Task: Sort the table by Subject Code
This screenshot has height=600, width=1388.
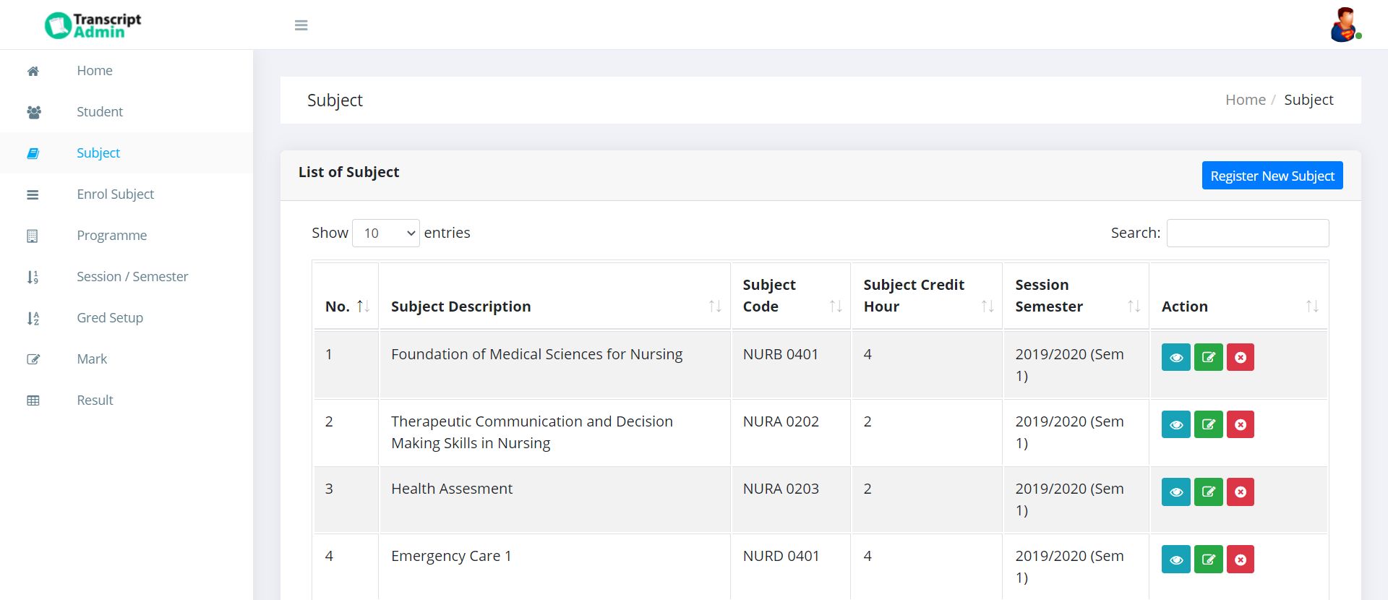Action: pyautogui.click(x=790, y=296)
